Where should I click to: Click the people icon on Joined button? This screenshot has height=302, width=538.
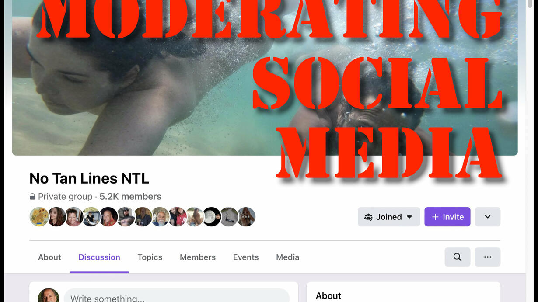pyautogui.click(x=369, y=217)
